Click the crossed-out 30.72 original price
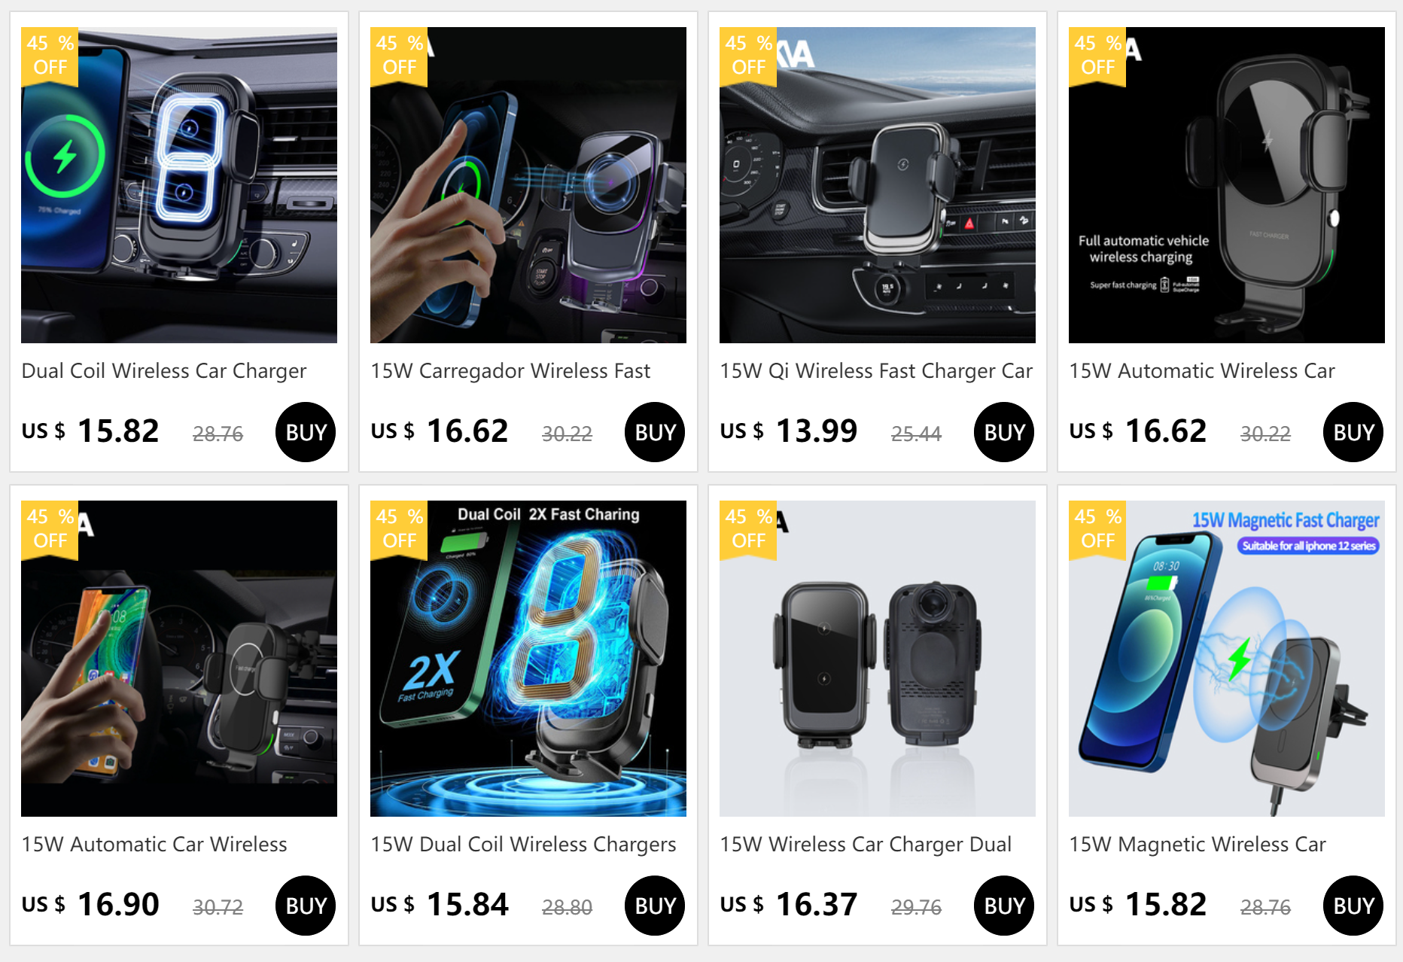 [218, 907]
